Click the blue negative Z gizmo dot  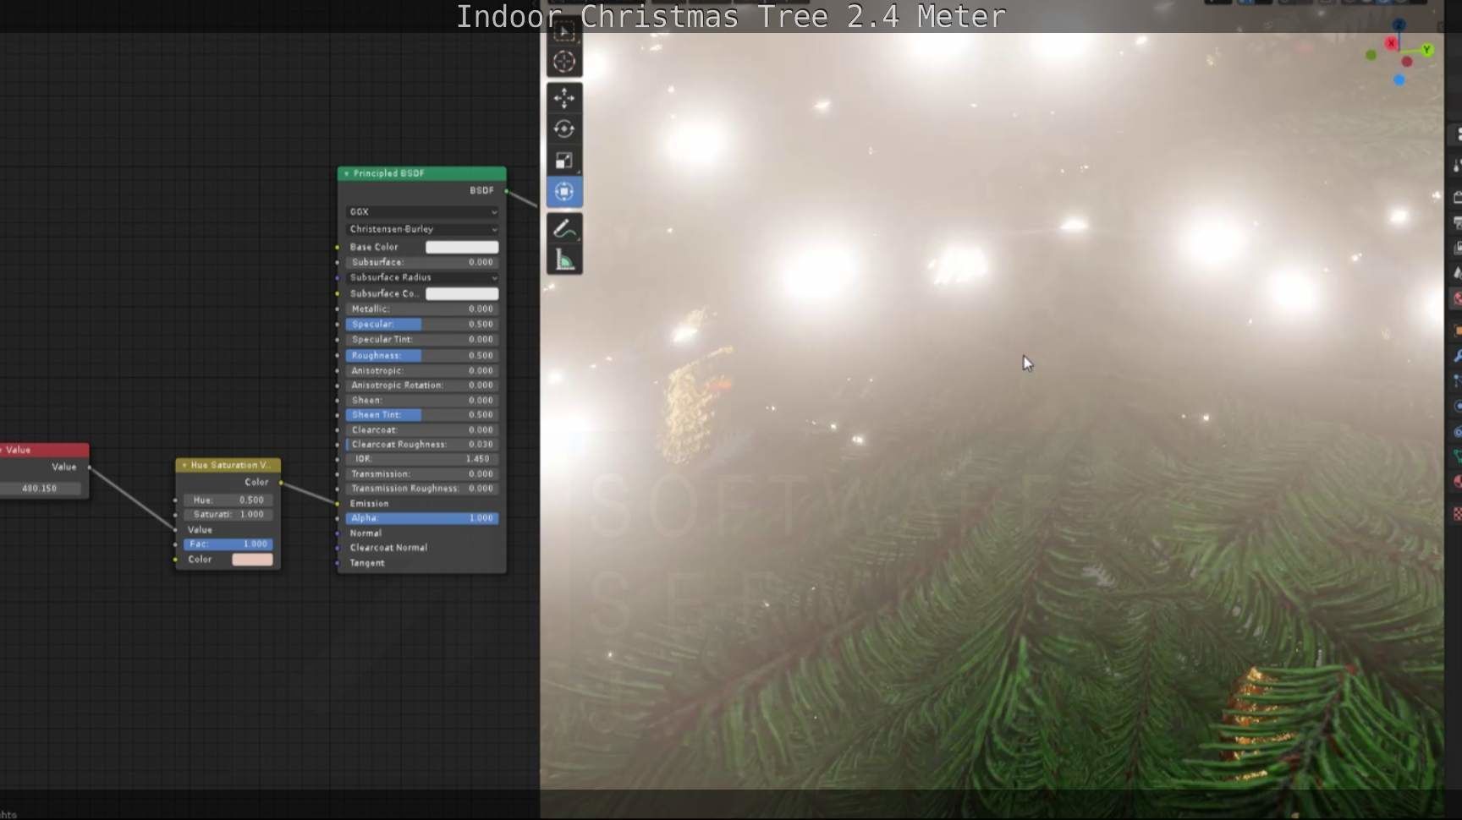point(1399,80)
